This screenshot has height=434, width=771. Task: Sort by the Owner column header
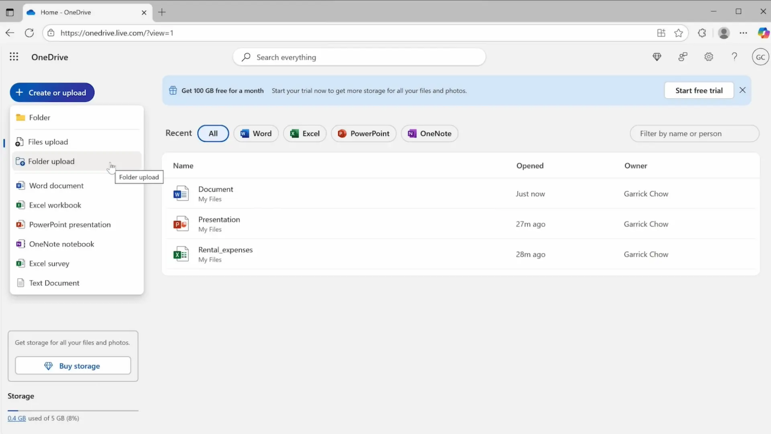click(636, 166)
